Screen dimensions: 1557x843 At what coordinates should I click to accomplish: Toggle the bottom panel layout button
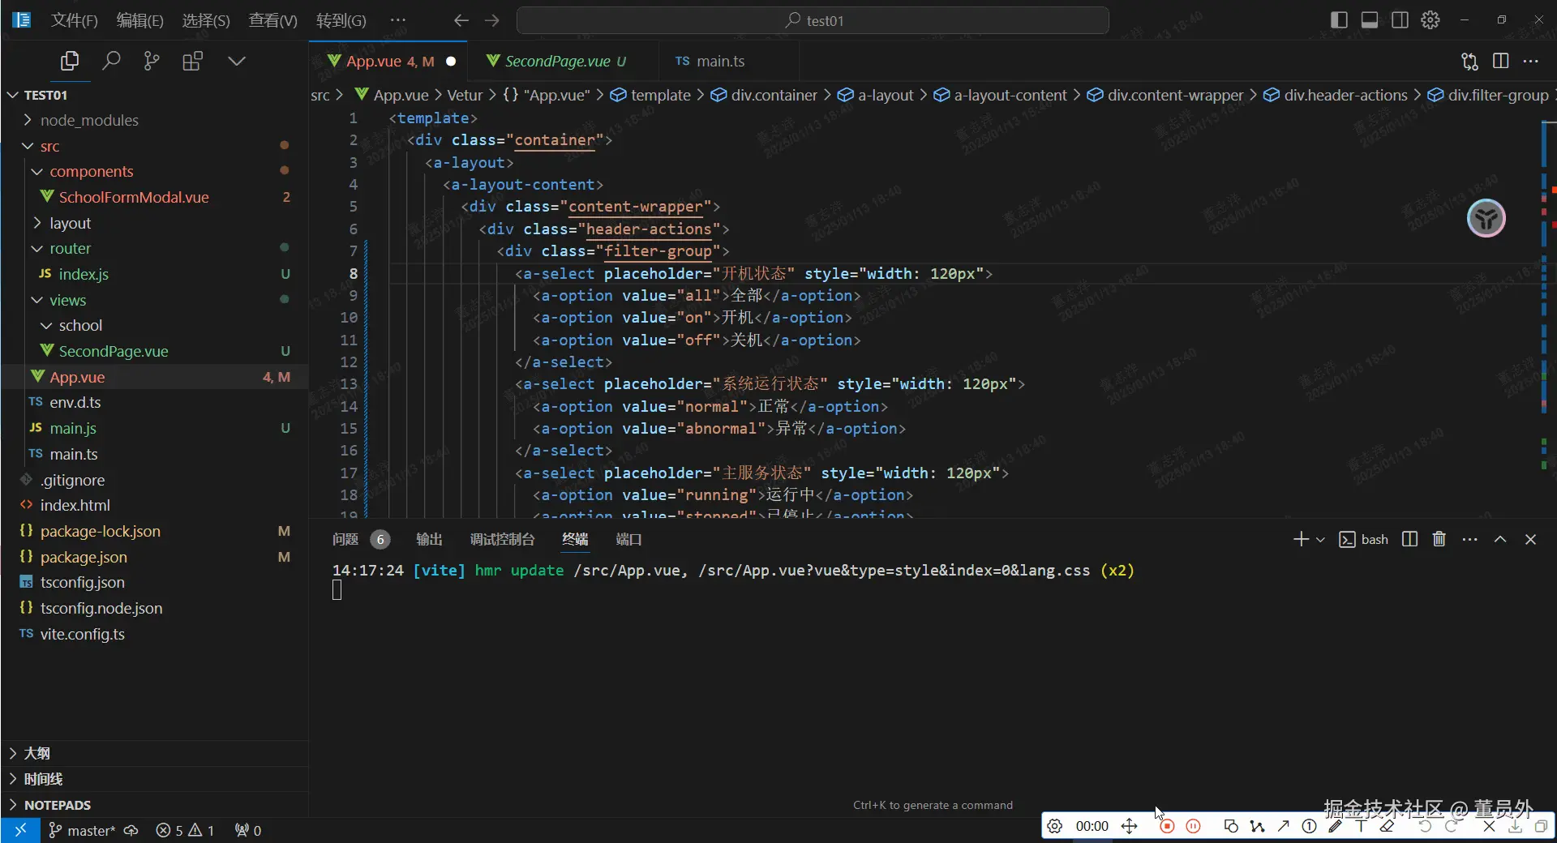1370,20
